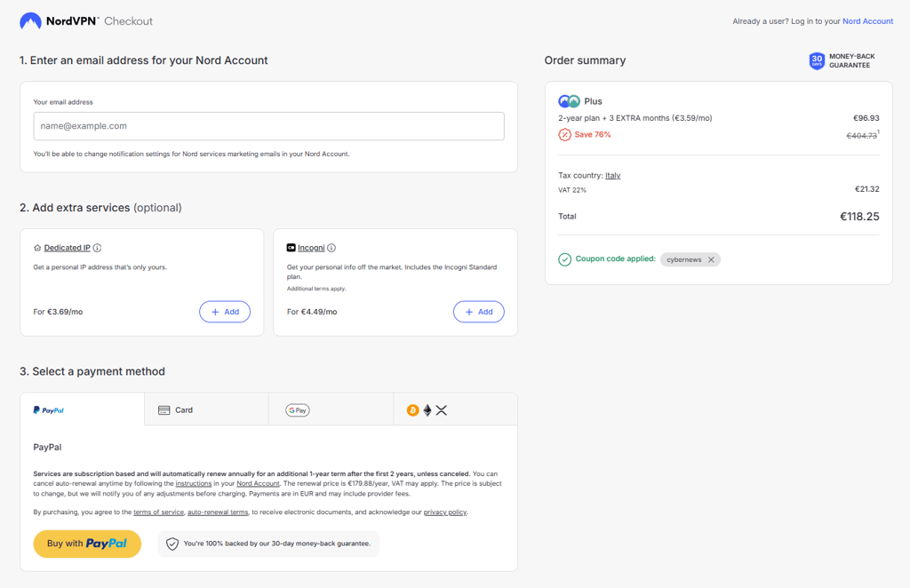Click the VAT amount €21.32
The height and width of the screenshot is (588, 910).
[867, 189]
